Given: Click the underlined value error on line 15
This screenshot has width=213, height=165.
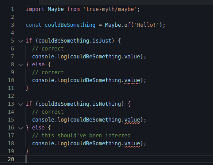Looking at the screenshot, I should pyautogui.click(x=132, y=120).
